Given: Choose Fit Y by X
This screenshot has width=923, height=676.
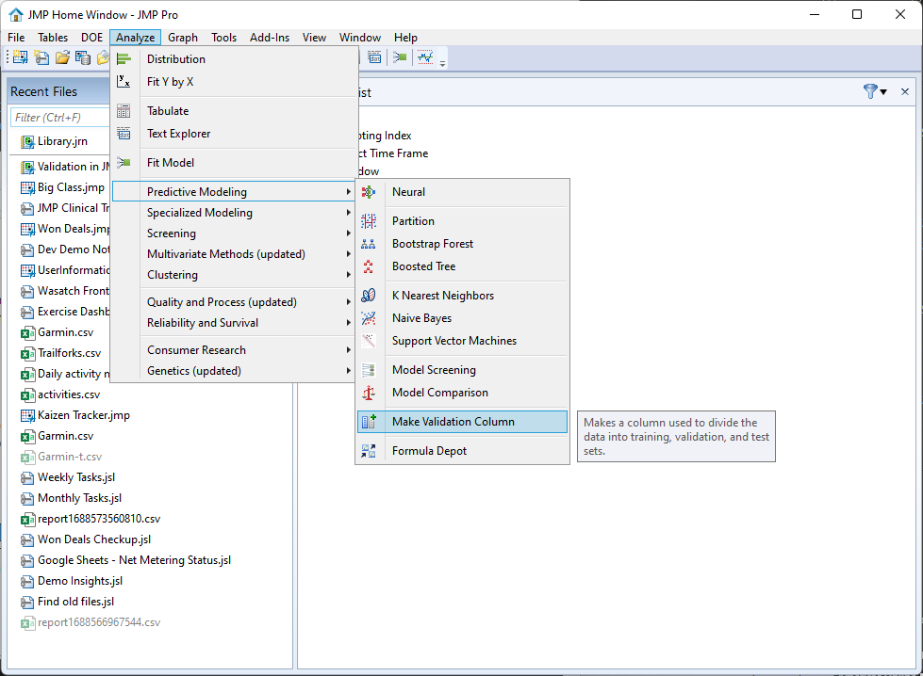Looking at the screenshot, I should [235, 82].
